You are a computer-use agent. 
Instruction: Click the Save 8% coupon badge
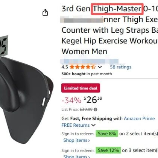107,134
